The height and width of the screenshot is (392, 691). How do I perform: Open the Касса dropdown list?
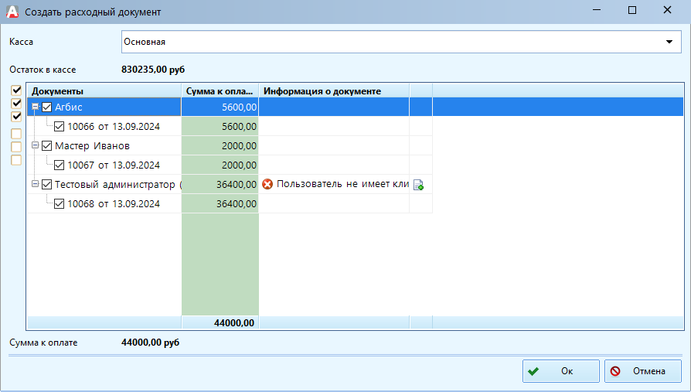pyautogui.click(x=669, y=42)
